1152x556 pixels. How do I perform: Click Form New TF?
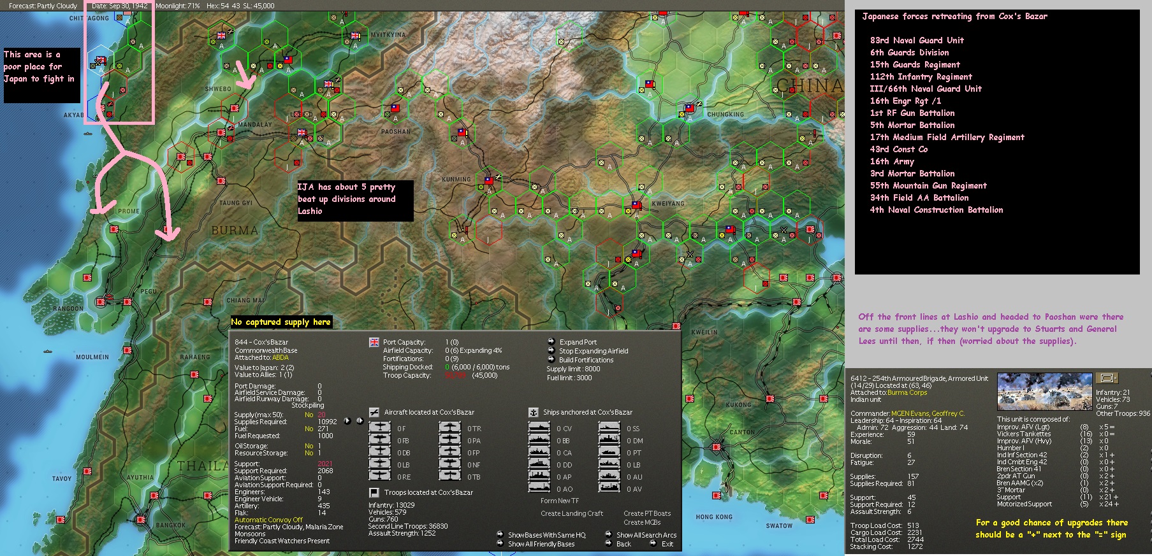[x=560, y=501]
